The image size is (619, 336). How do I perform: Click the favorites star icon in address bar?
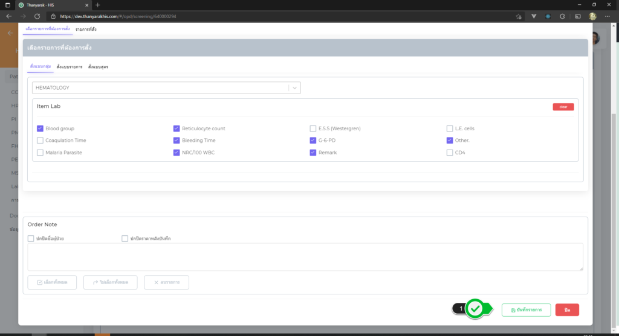click(519, 16)
